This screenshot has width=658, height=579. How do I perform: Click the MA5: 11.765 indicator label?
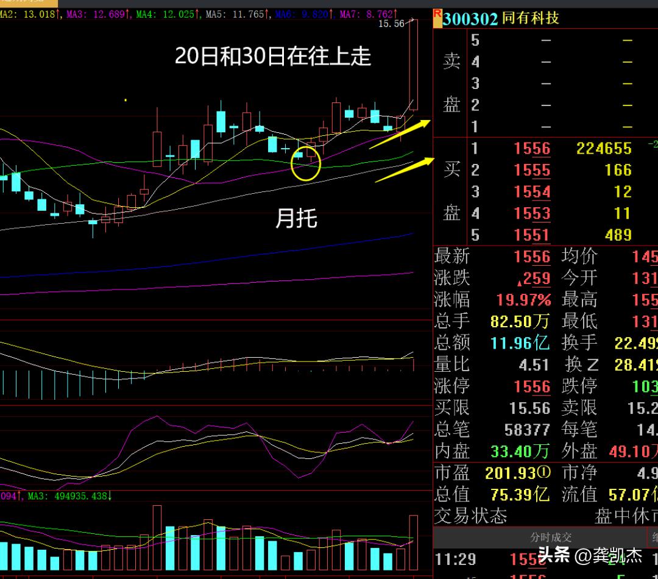click(236, 14)
